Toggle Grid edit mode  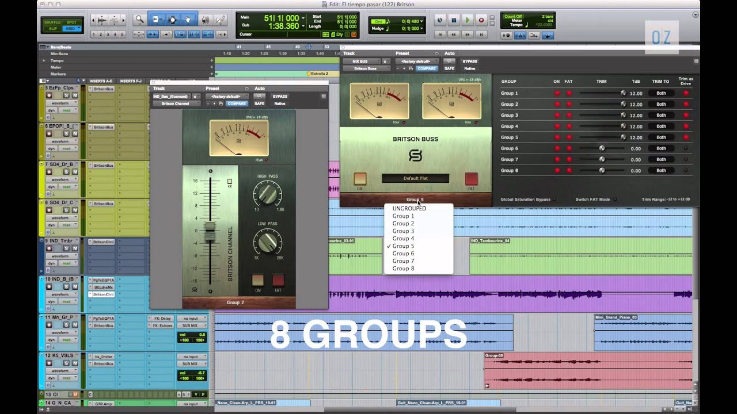point(71,28)
